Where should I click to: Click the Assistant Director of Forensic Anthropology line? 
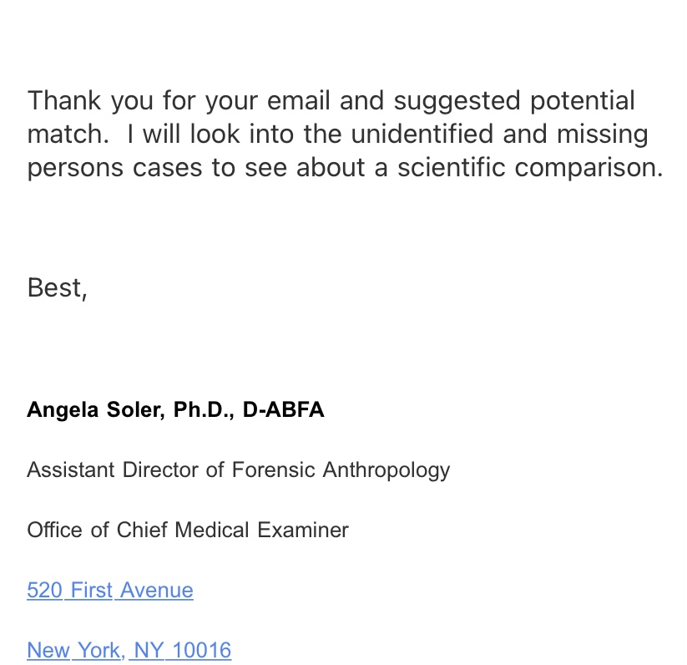(x=238, y=470)
